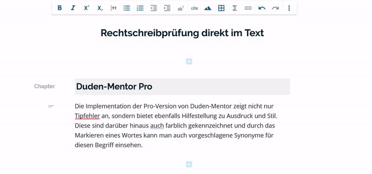Add a block below the paragraph
The height and width of the screenshot is (174, 372).
(x=189, y=164)
